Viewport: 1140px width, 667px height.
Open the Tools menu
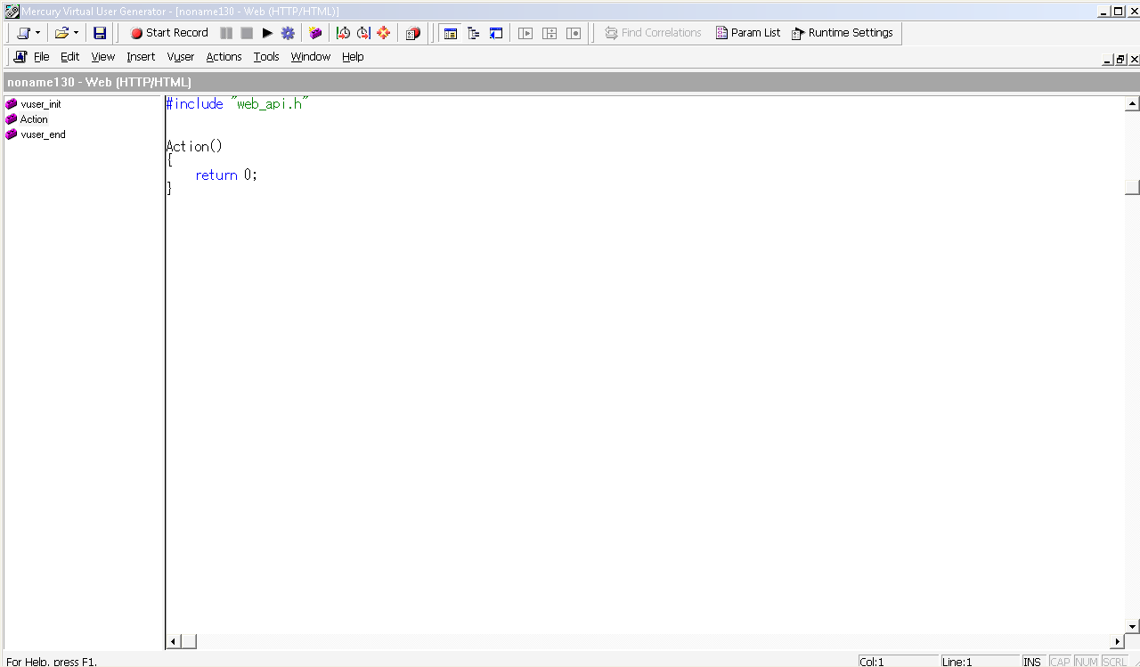tap(266, 57)
